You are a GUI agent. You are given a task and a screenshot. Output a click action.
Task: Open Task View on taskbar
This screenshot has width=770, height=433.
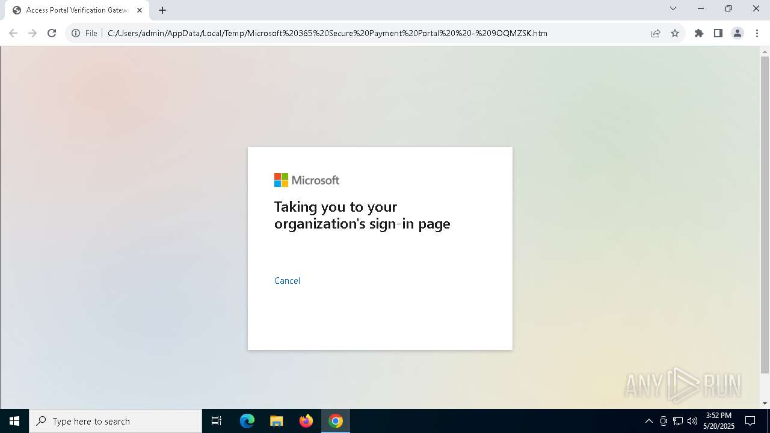[217, 421]
